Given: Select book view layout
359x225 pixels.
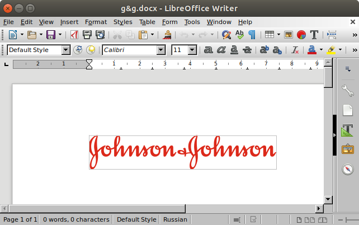Looking at the screenshot, I should pyautogui.click(x=322, y=220).
